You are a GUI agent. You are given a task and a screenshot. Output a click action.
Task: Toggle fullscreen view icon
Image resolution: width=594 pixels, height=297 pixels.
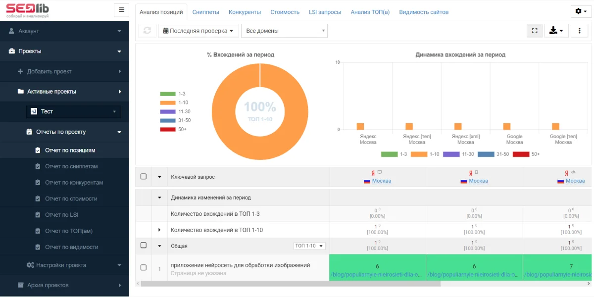[535, 31]
